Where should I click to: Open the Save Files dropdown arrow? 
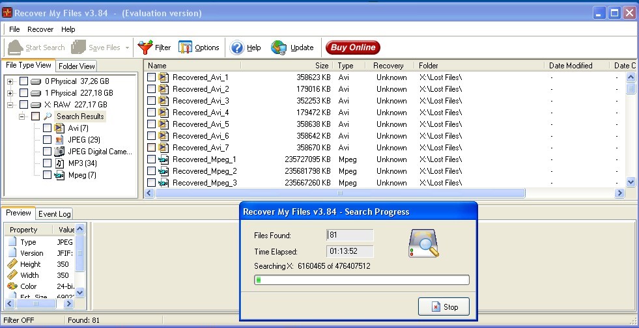pyautogui.click(x=127, y=48)
